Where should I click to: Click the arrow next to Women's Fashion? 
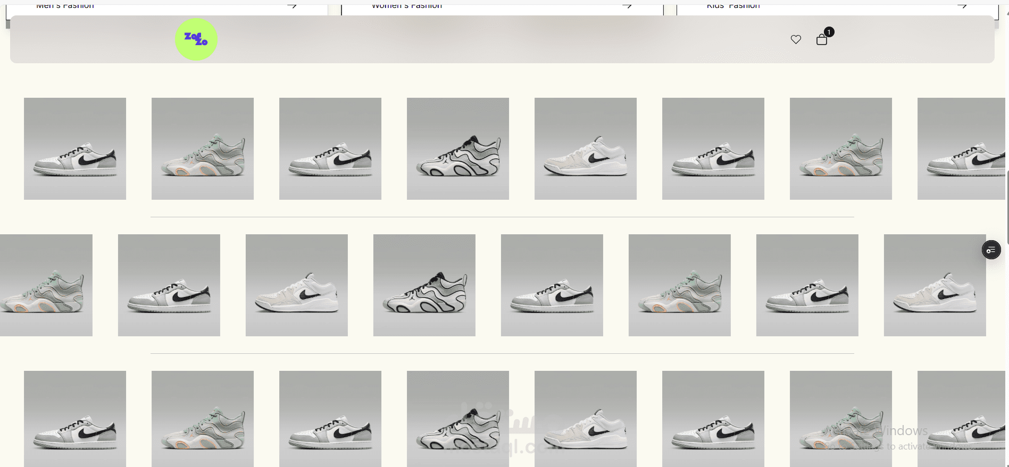click(627, 6)
